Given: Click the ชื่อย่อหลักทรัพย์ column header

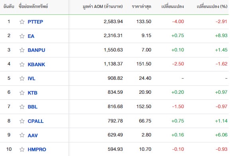Looking at the screenshot, I should coord(33,6).
